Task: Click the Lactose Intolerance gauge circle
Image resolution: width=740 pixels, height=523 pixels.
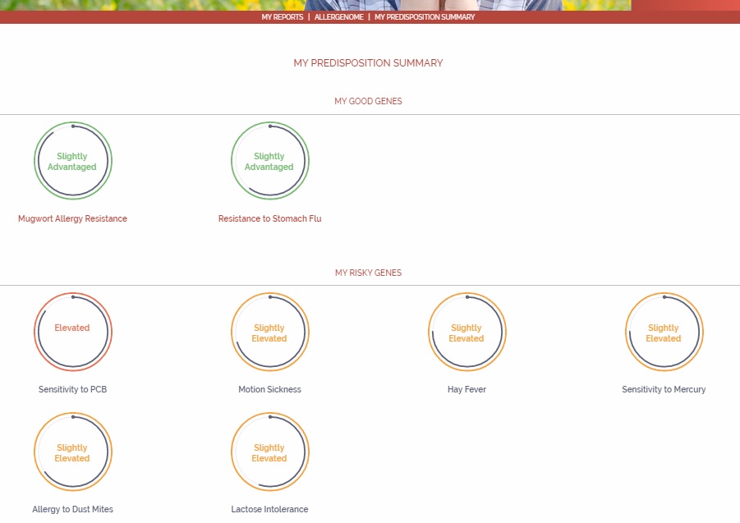Action: pyautogui.click(x=270, y=452)
